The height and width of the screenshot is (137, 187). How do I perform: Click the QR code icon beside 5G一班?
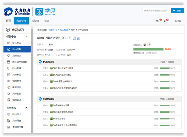pyautogui.click(x=79, y=38)
